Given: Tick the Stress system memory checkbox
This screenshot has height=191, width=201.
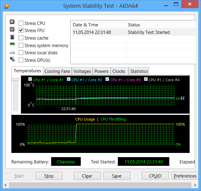Looking at the screenshot, I should pyautogui.click(x=21, y=45).
